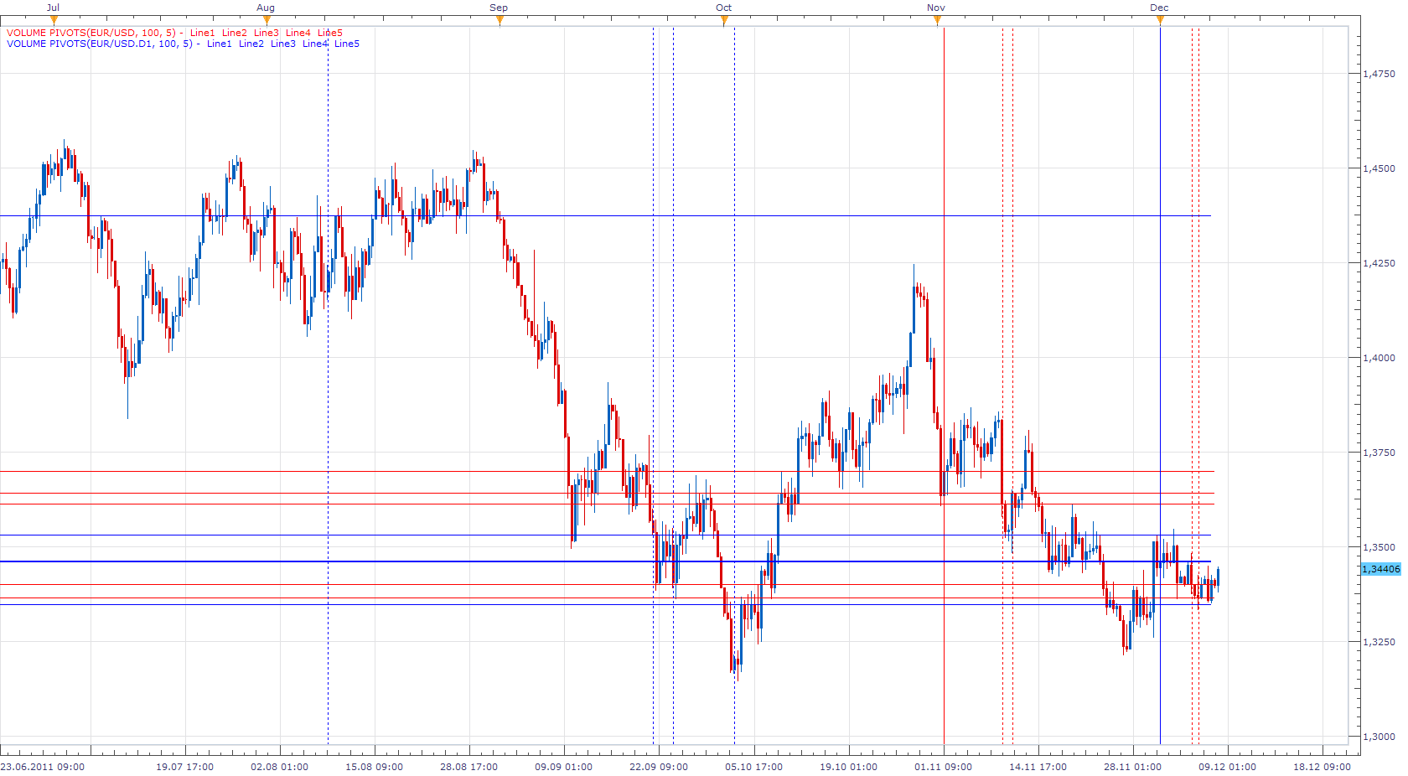Screen dimensions: 1408x776
Task: Click the 1,3250 price axis label
Action: click(1380, 642)
